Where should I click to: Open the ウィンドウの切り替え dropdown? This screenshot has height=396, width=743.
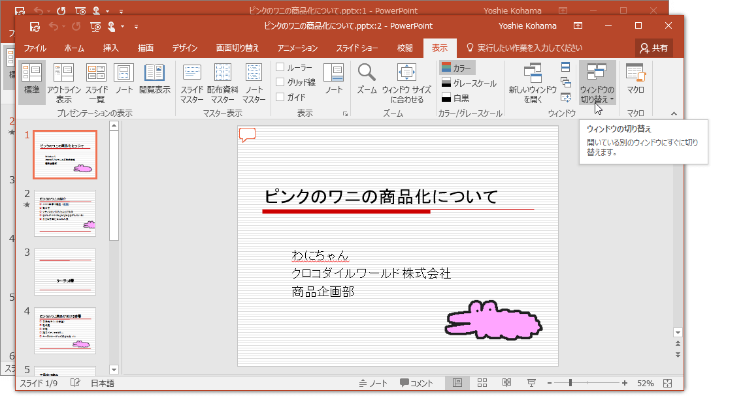click(x=597, y=81)
